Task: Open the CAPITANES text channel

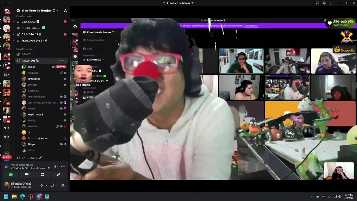Action: pos(42,34)
